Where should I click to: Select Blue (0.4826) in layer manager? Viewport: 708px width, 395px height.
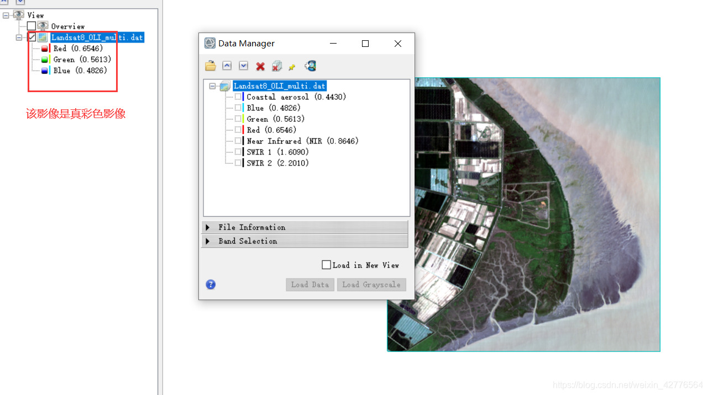[80, 71]
